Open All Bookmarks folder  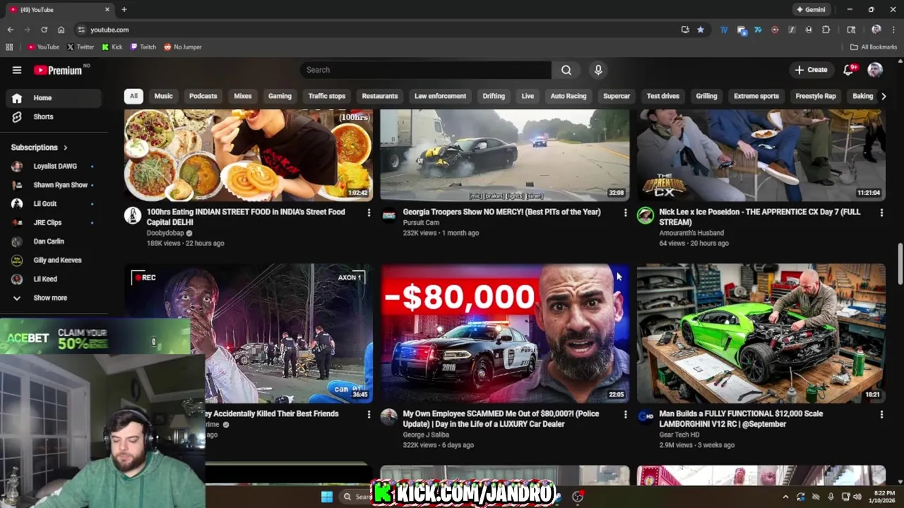coord(873,47)
